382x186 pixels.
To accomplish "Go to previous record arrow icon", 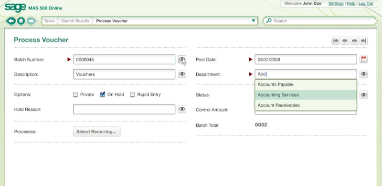I will click(x=345, y=41).
